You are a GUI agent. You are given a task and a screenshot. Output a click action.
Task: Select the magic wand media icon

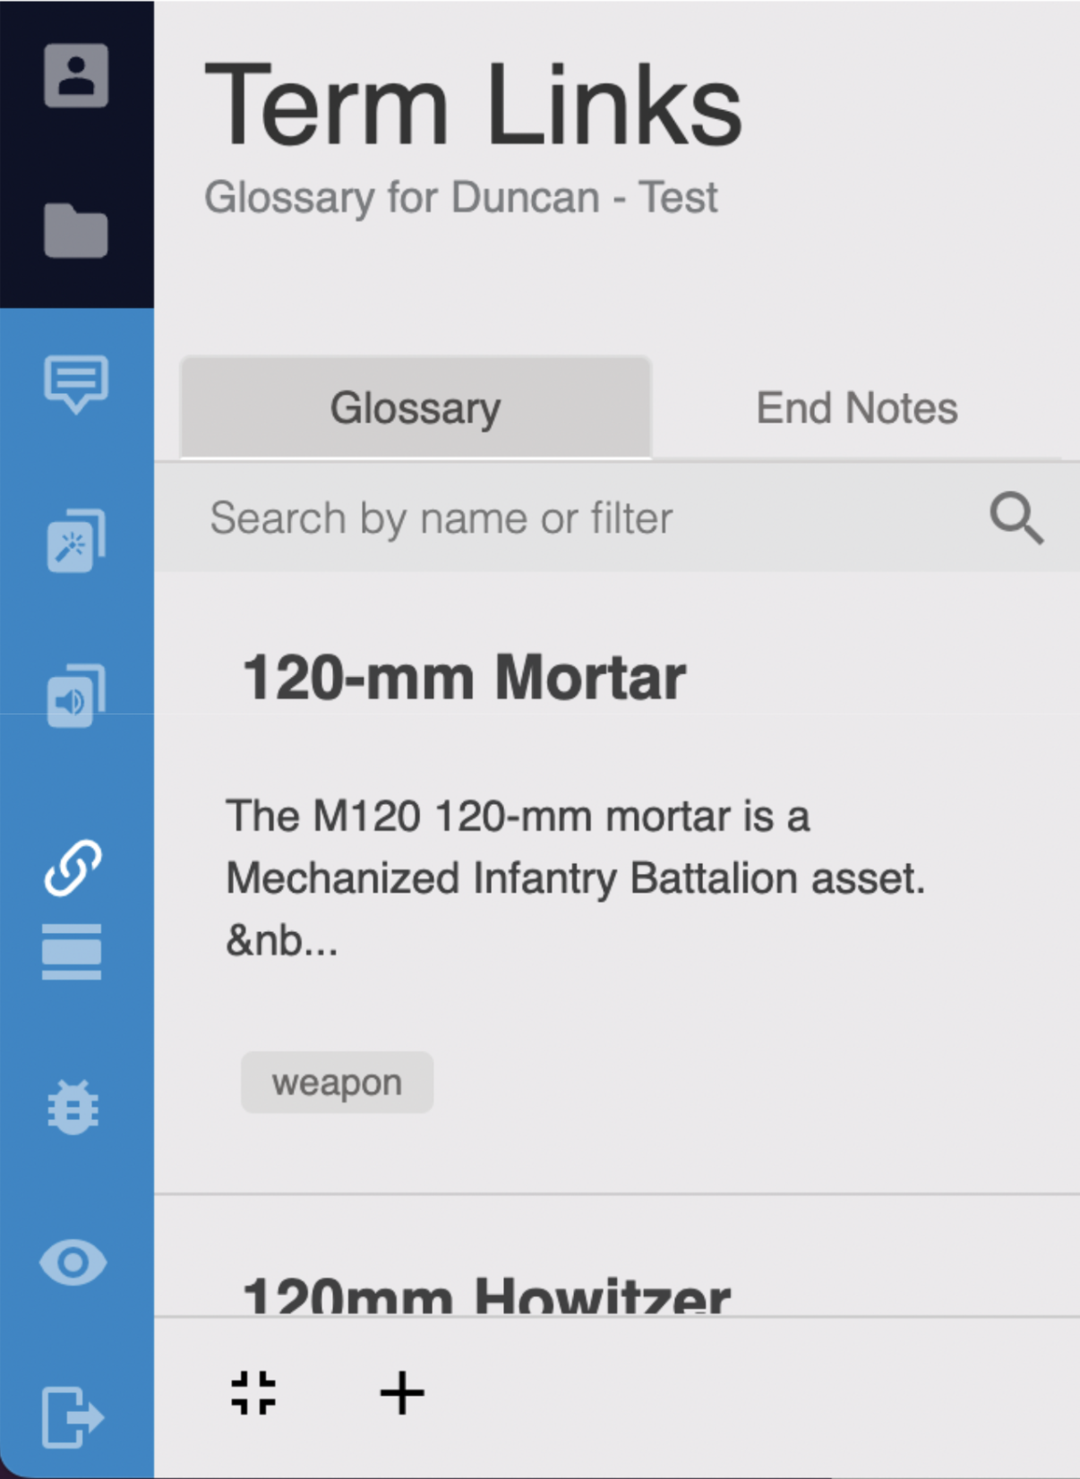(x=76, y=541)
